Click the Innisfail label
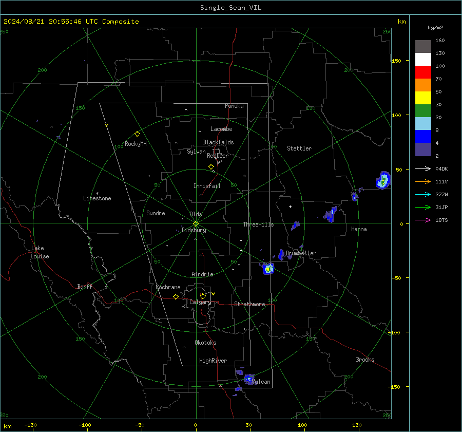The width and height of the screenshot is (462, 432). pos(207,186)
